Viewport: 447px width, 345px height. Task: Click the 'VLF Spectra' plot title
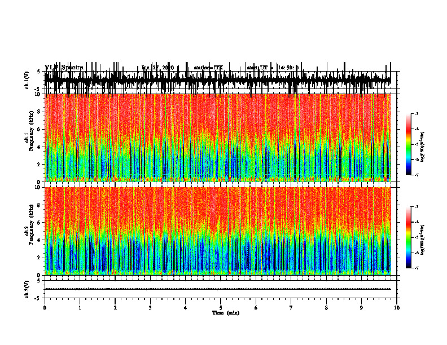(x=64, y=68)
